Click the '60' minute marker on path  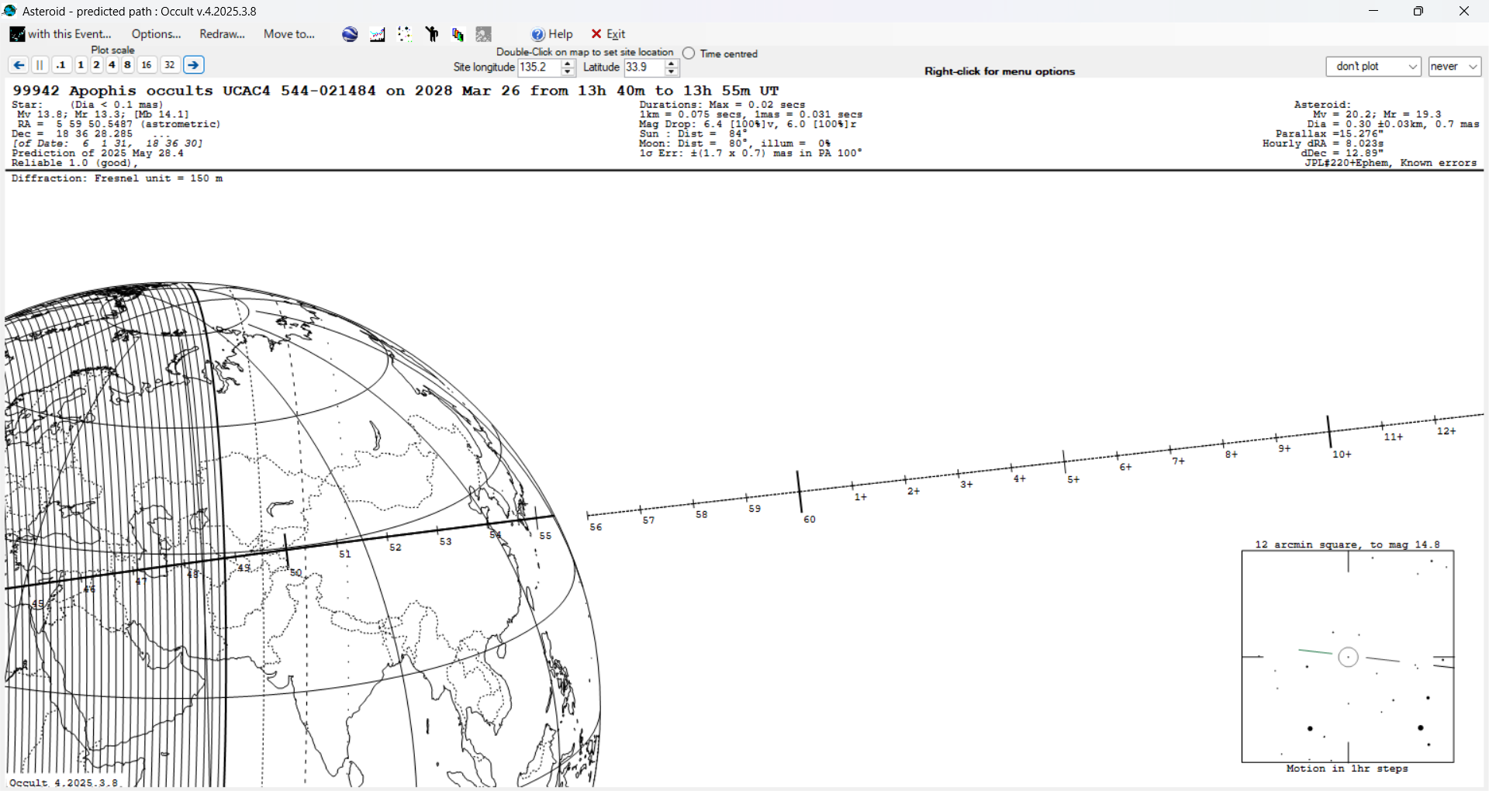(810, 520)
